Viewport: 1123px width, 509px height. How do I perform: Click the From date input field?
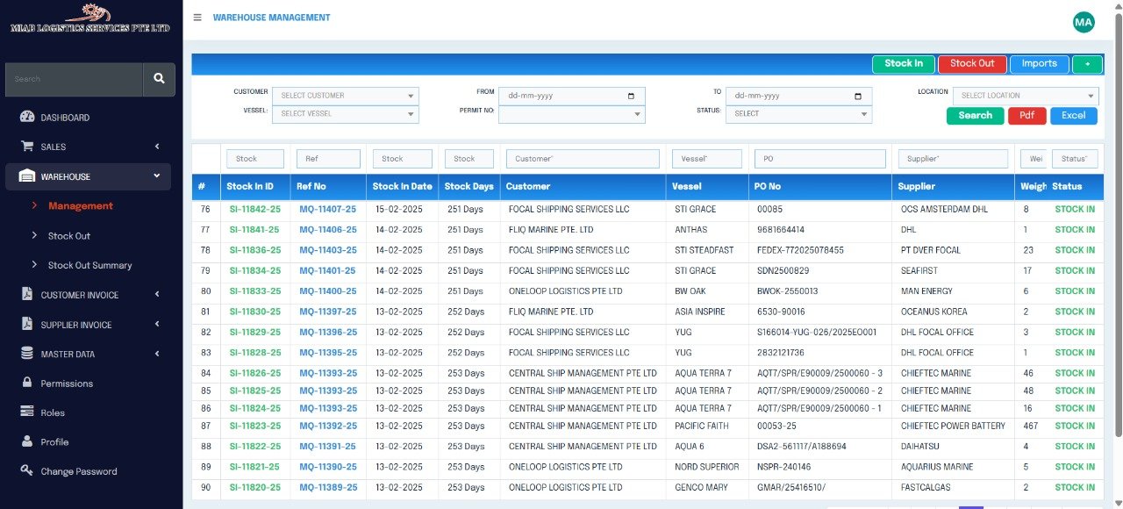[571, 96]
